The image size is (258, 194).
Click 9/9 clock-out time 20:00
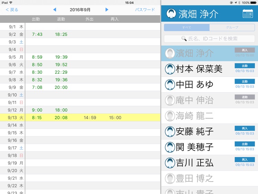(61, 88)
